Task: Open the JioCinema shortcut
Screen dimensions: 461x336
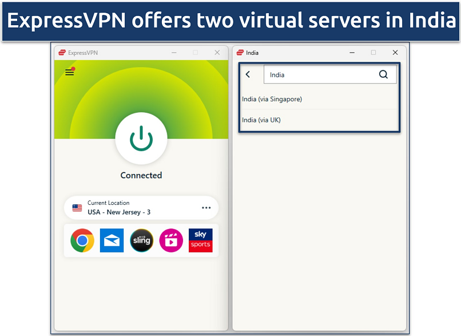Action: click(x=171, y=240)
